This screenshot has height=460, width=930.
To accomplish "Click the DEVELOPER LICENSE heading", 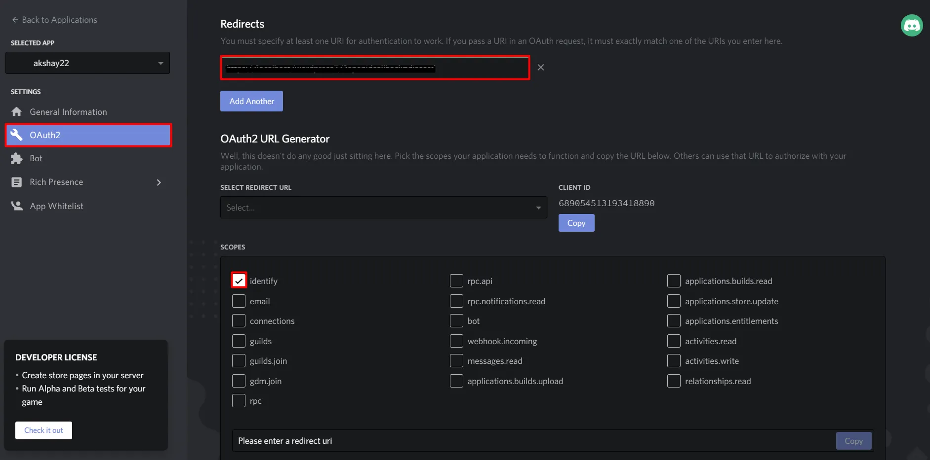I will tap(56, 357).
